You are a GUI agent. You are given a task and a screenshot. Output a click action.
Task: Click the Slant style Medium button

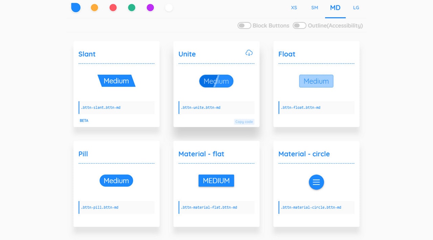click(116, 81)
